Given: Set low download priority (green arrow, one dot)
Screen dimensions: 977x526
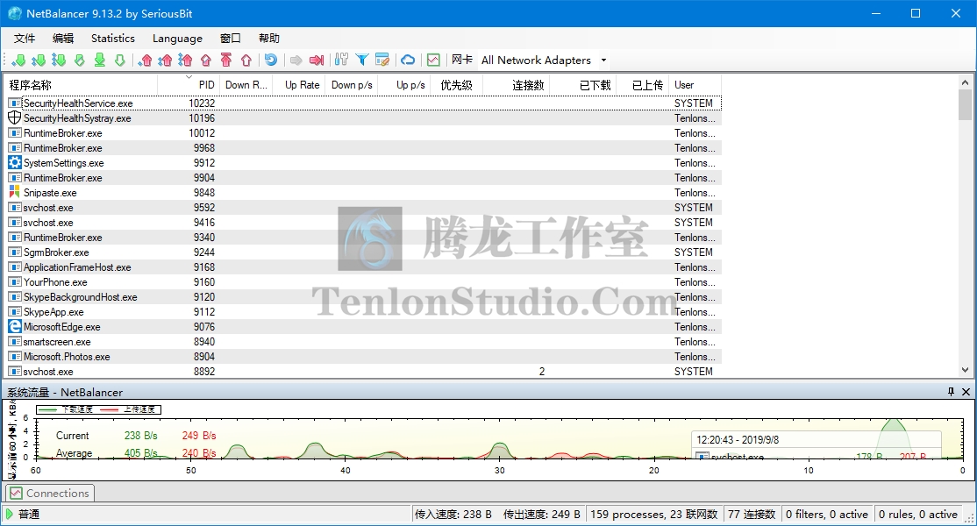Looking at the screenshot, I should tap(18, 60).
